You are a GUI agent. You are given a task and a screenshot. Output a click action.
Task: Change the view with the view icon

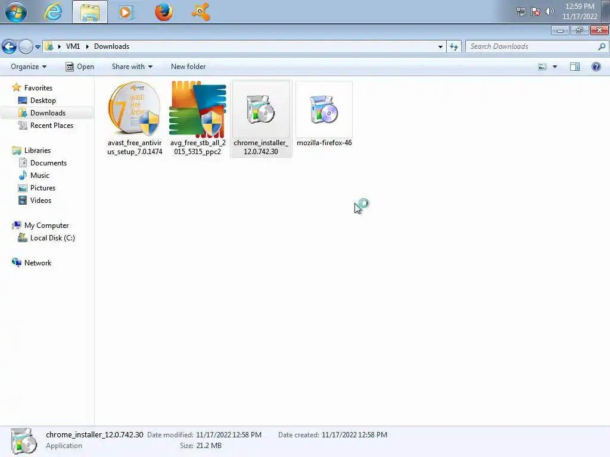coord(542,67)
